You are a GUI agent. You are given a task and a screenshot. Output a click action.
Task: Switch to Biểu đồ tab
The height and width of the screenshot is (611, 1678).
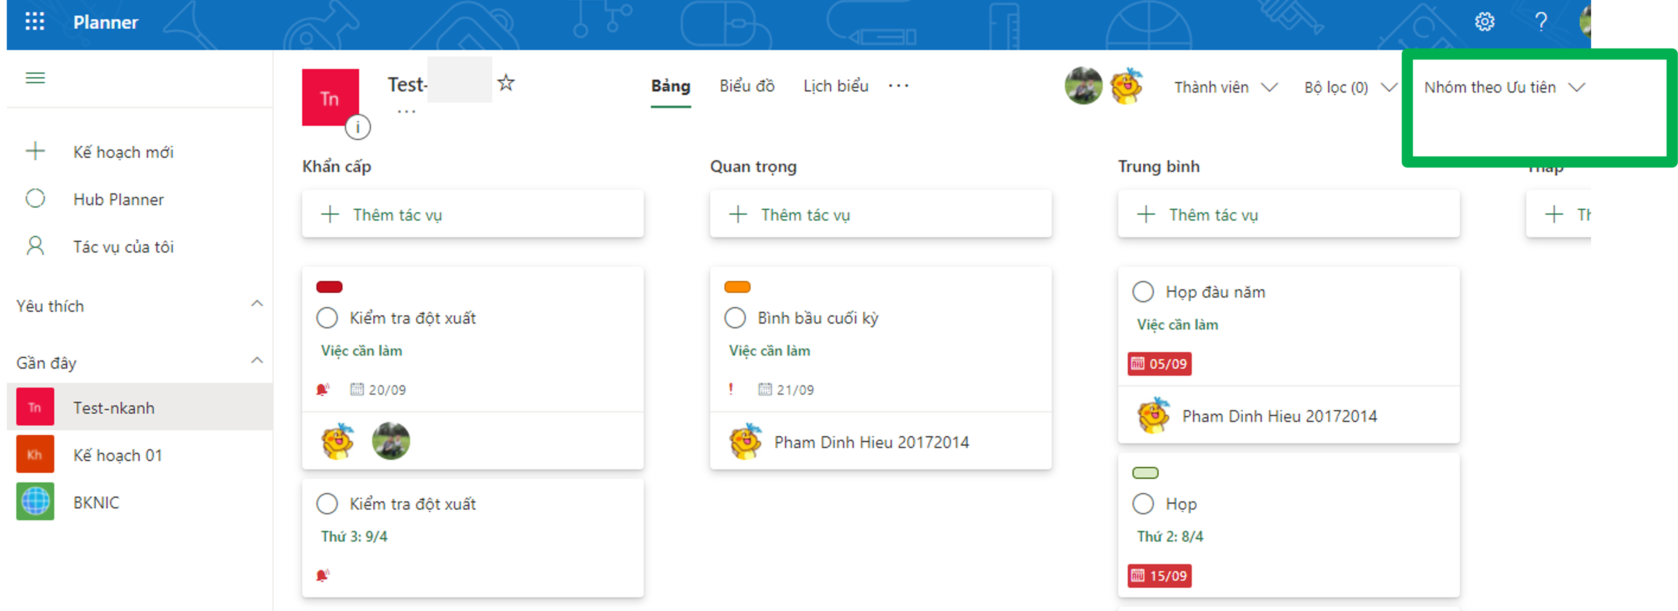(747, 86)
